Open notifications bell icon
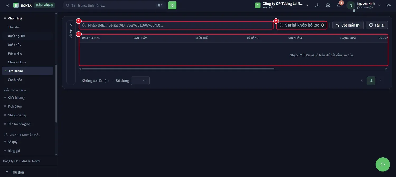Image resolution: width=396 pixels, height=177 pixels. point(339,5)
